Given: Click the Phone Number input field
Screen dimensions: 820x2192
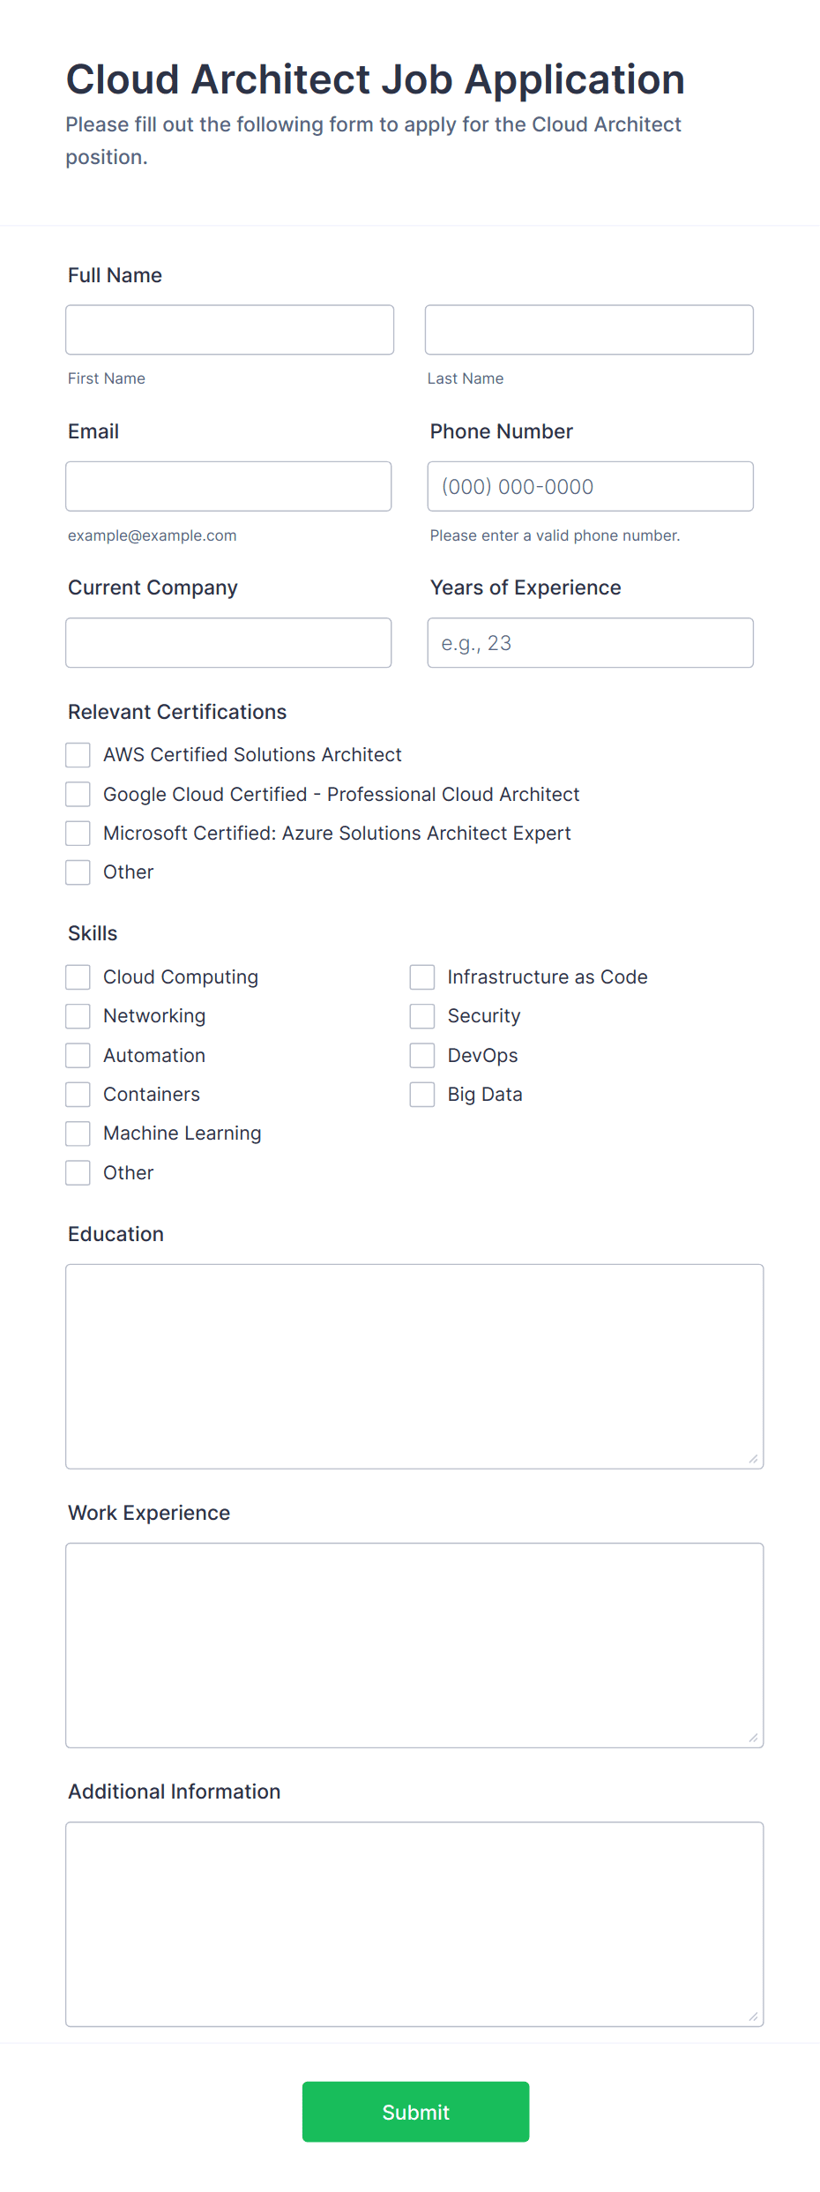Looking at the screenshot, I should click(590, 486).
